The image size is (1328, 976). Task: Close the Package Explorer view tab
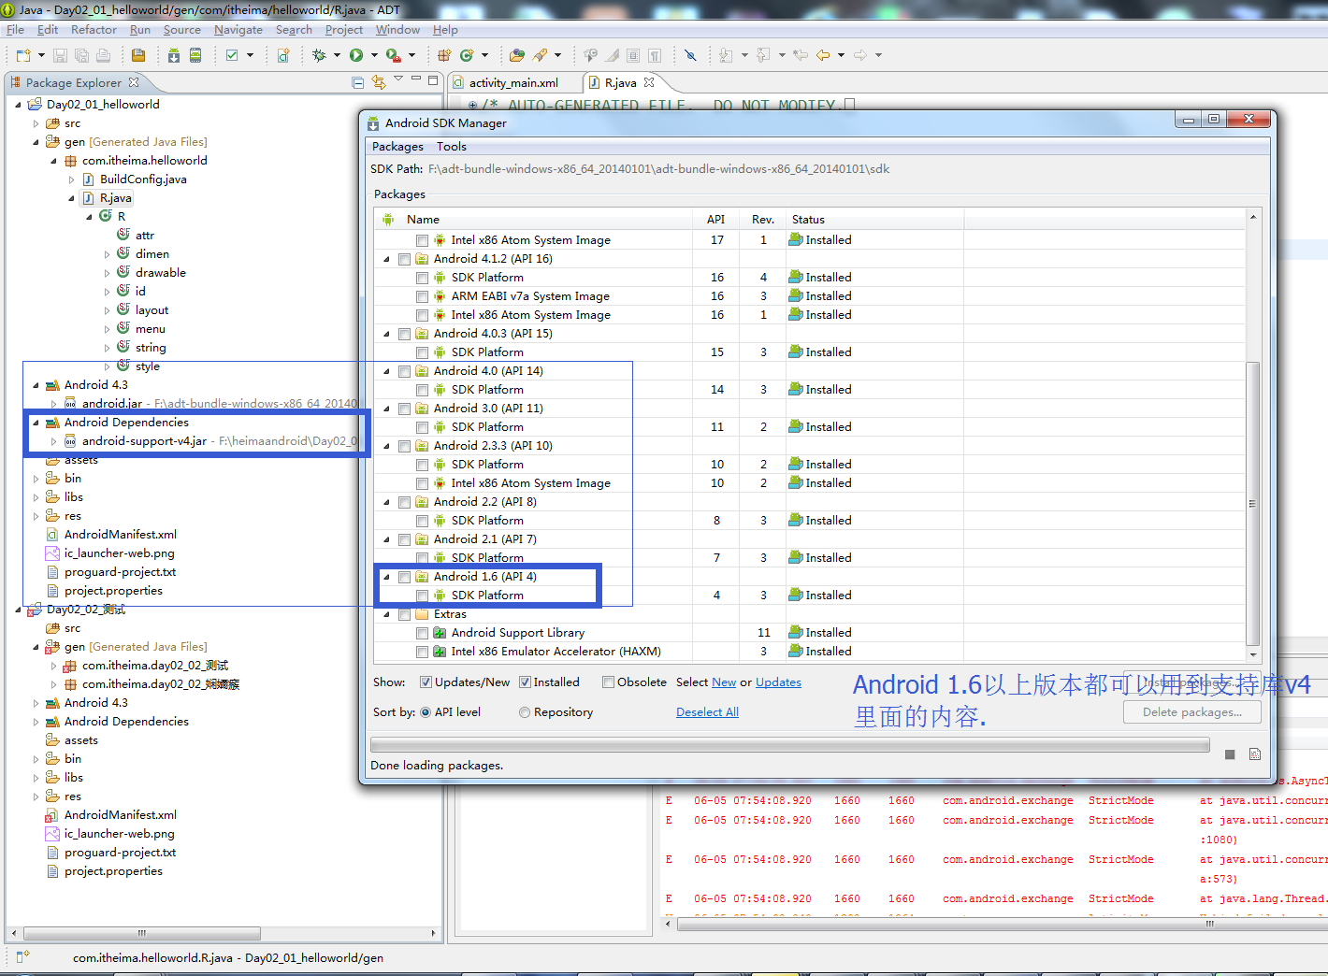[x=134, y=82]
